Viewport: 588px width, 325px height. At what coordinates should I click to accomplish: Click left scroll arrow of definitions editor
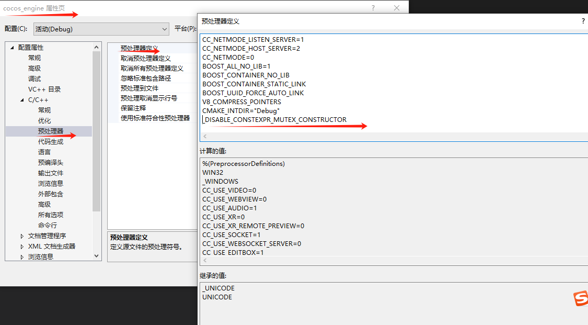tap(205, 136)
